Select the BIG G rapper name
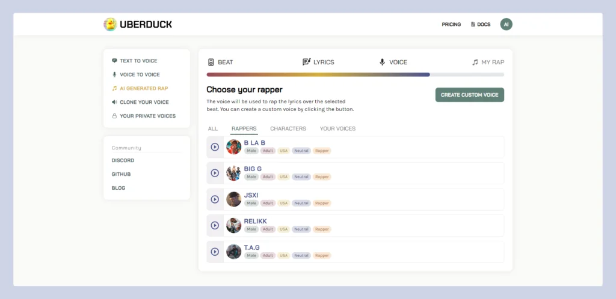Screen dimensions: 616x299 253,169
